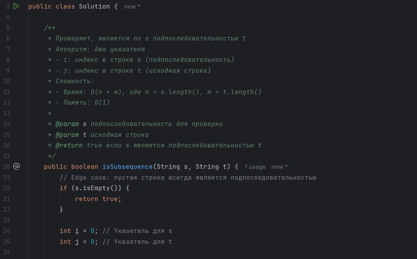Click the class name Solution
Viewport: 417px width, 259px height.
click(95, 6)
